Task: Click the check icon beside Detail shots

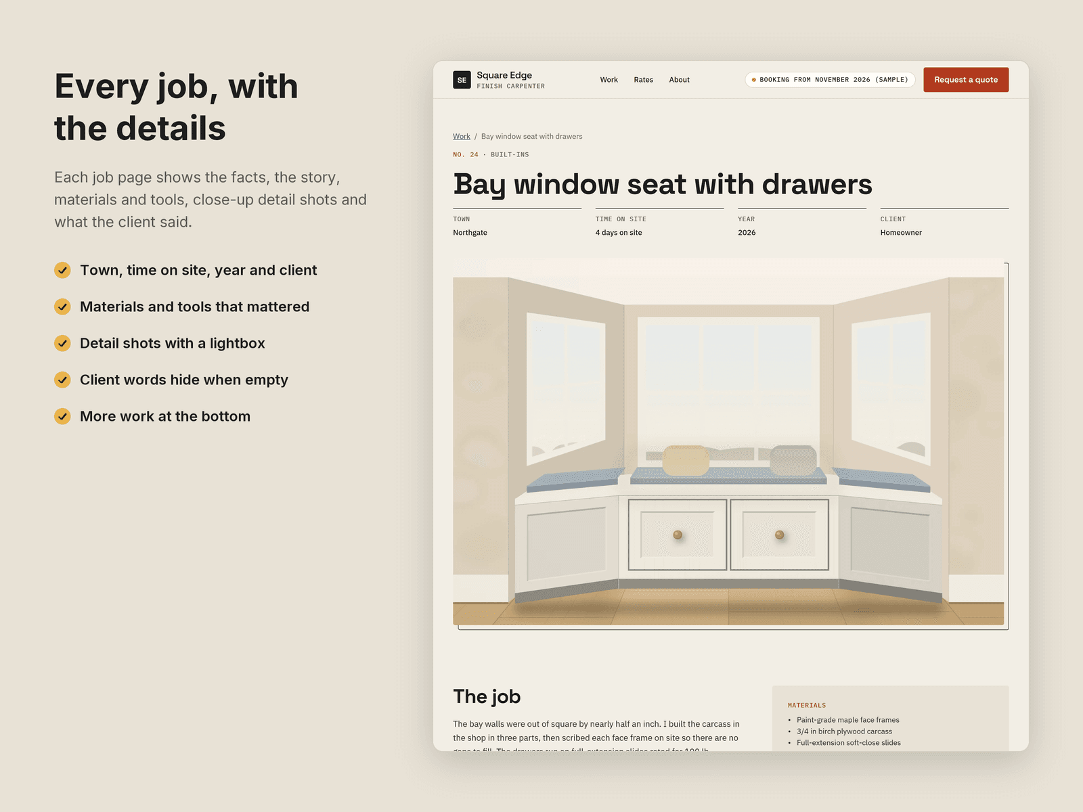Action: coord(62,343)
